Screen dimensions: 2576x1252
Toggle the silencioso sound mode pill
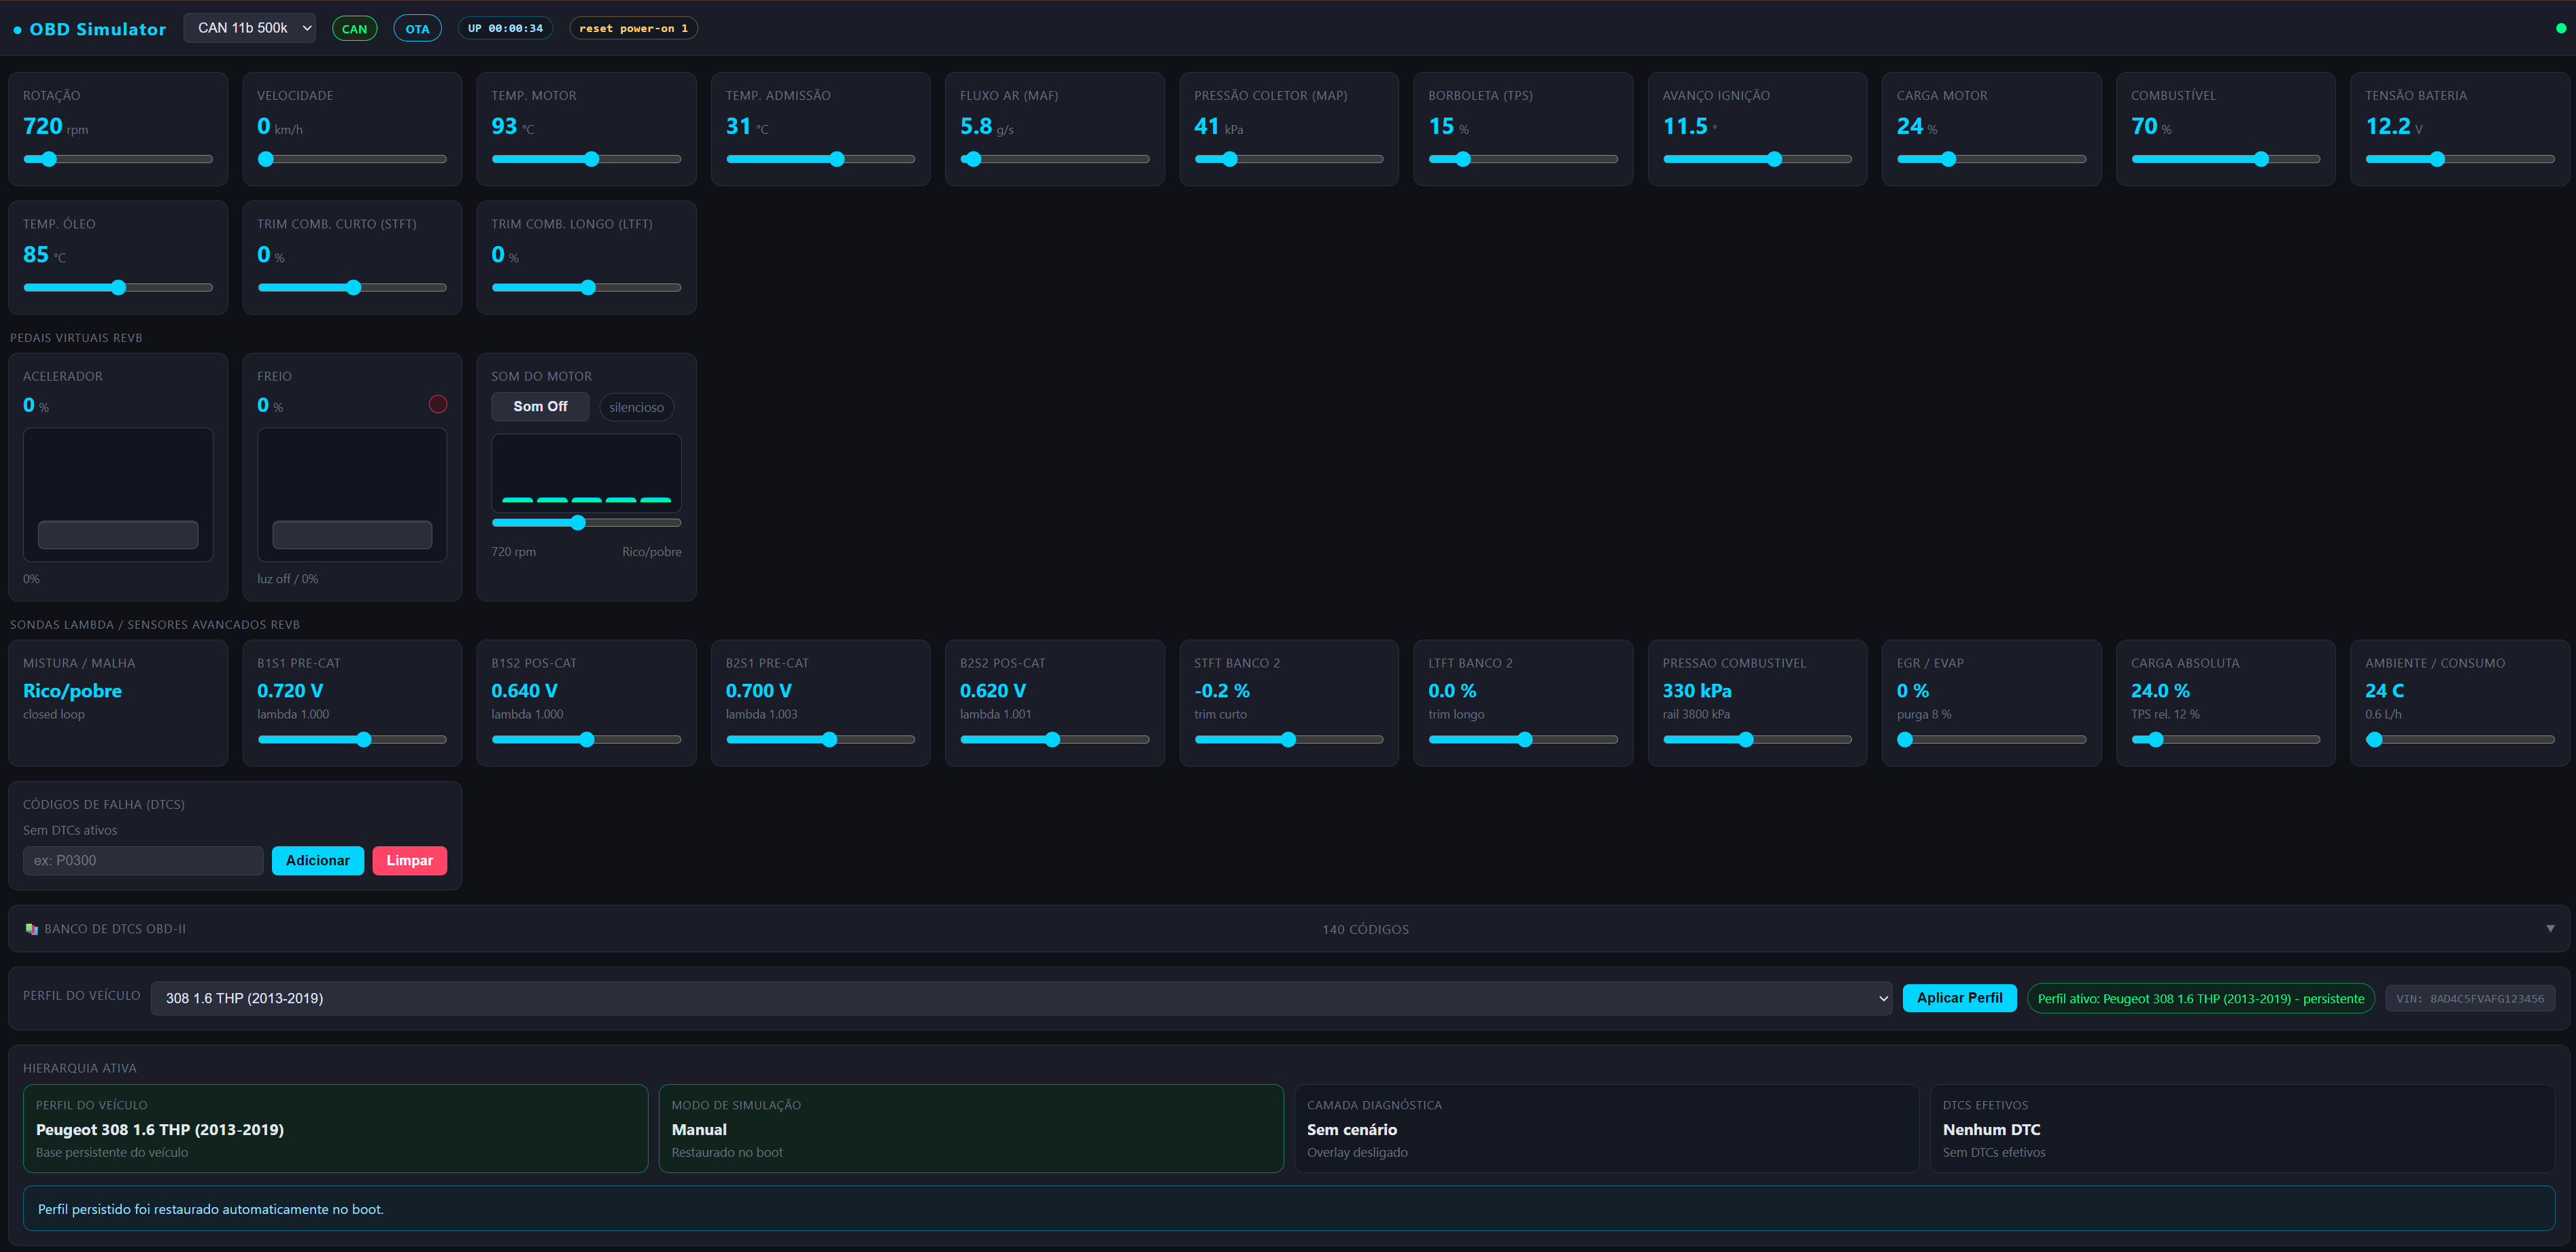coord(636,407)
